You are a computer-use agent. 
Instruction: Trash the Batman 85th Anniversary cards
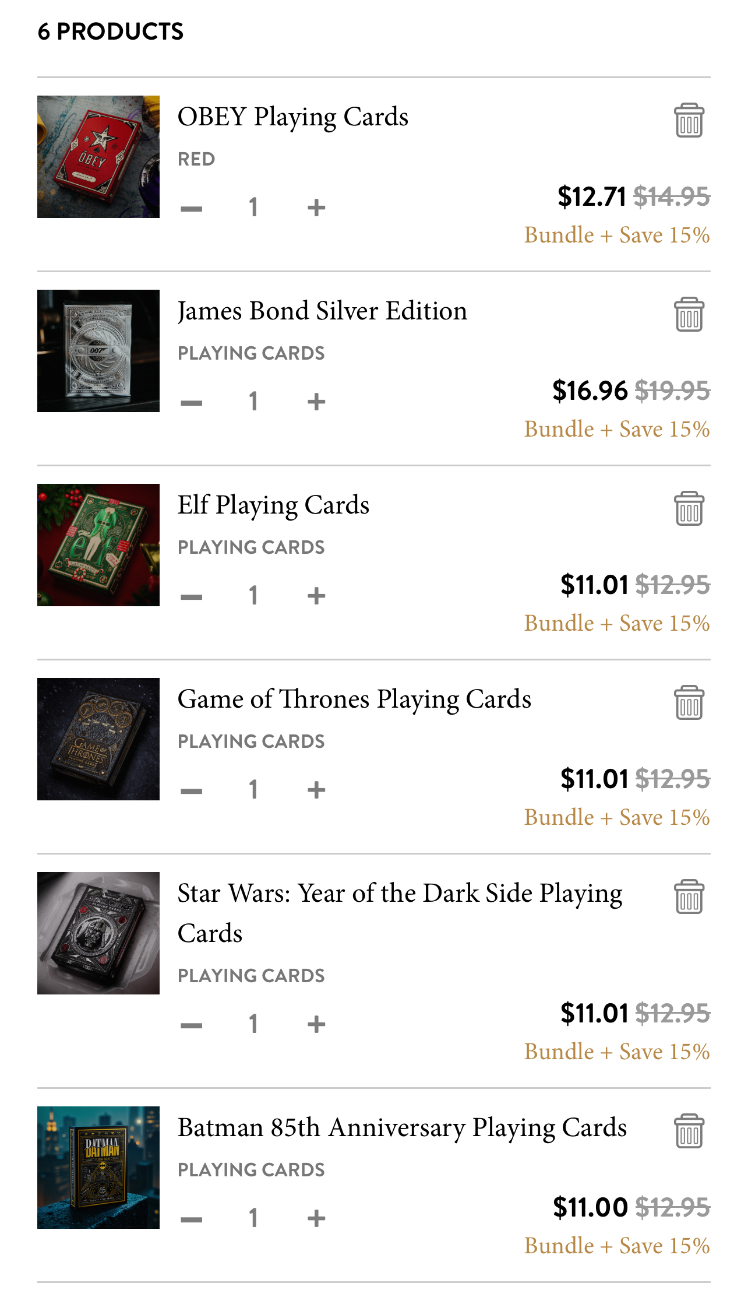689,1131
